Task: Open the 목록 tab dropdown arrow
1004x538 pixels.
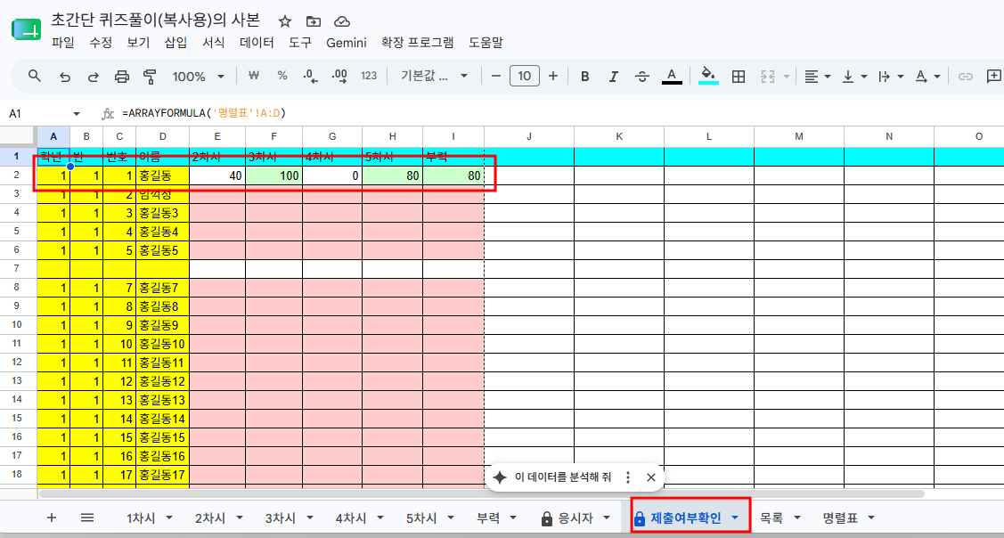Action: point(798,518)
